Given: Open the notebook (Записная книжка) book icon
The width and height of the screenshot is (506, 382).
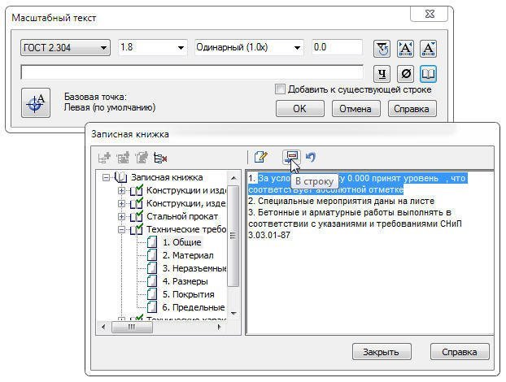Looking at the screenshot, I should click(x=428, y=74).
